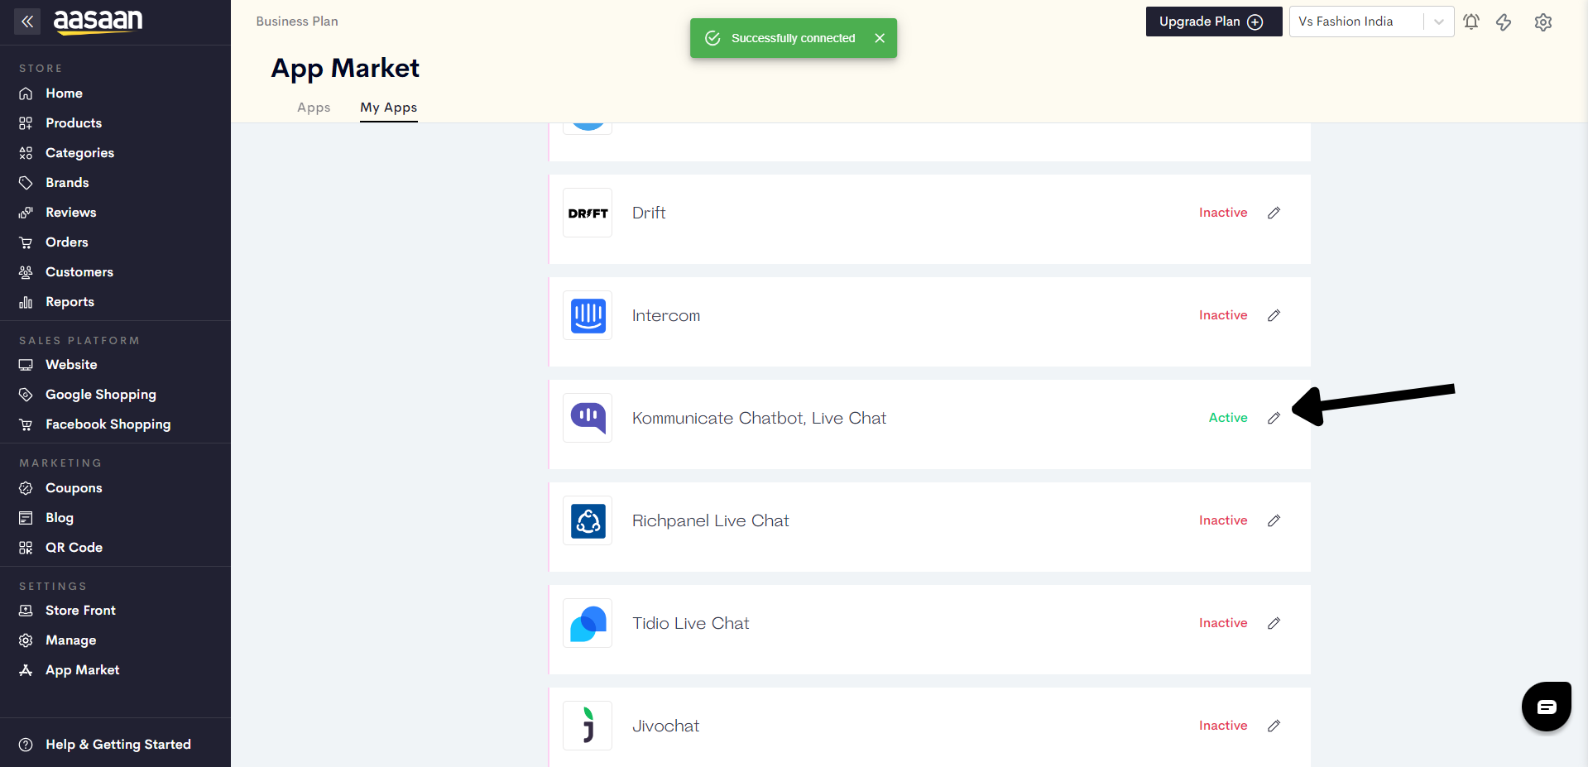This screenshot has height=767, width=1588.
Task: Click the QR Code icon
Action: (26, 548)
